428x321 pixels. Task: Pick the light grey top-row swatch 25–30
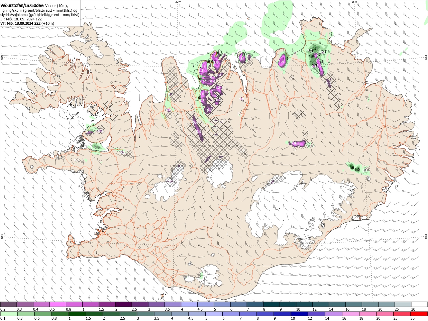[403, 305]
